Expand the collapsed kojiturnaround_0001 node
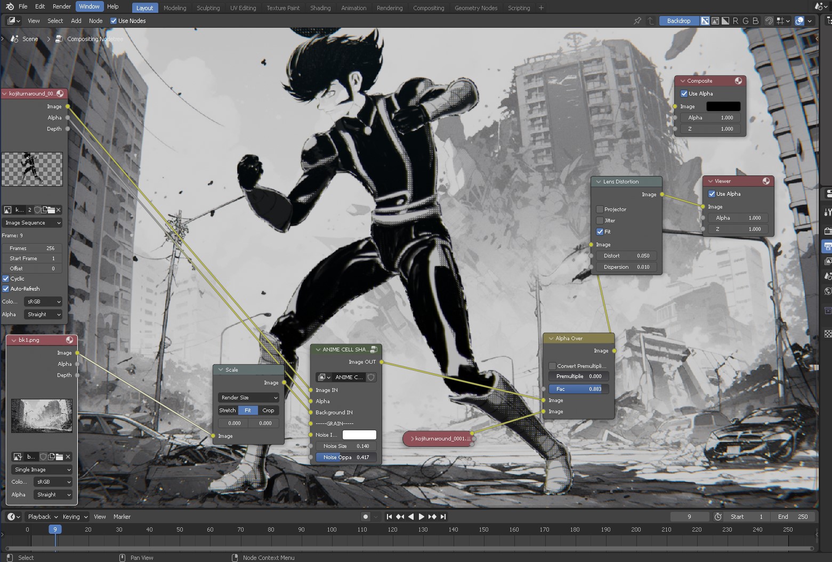This screenshot has width=832, height=562. 412,438
